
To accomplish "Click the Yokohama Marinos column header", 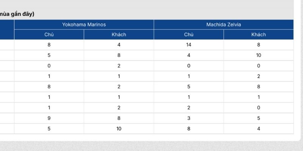I will 84,25.
